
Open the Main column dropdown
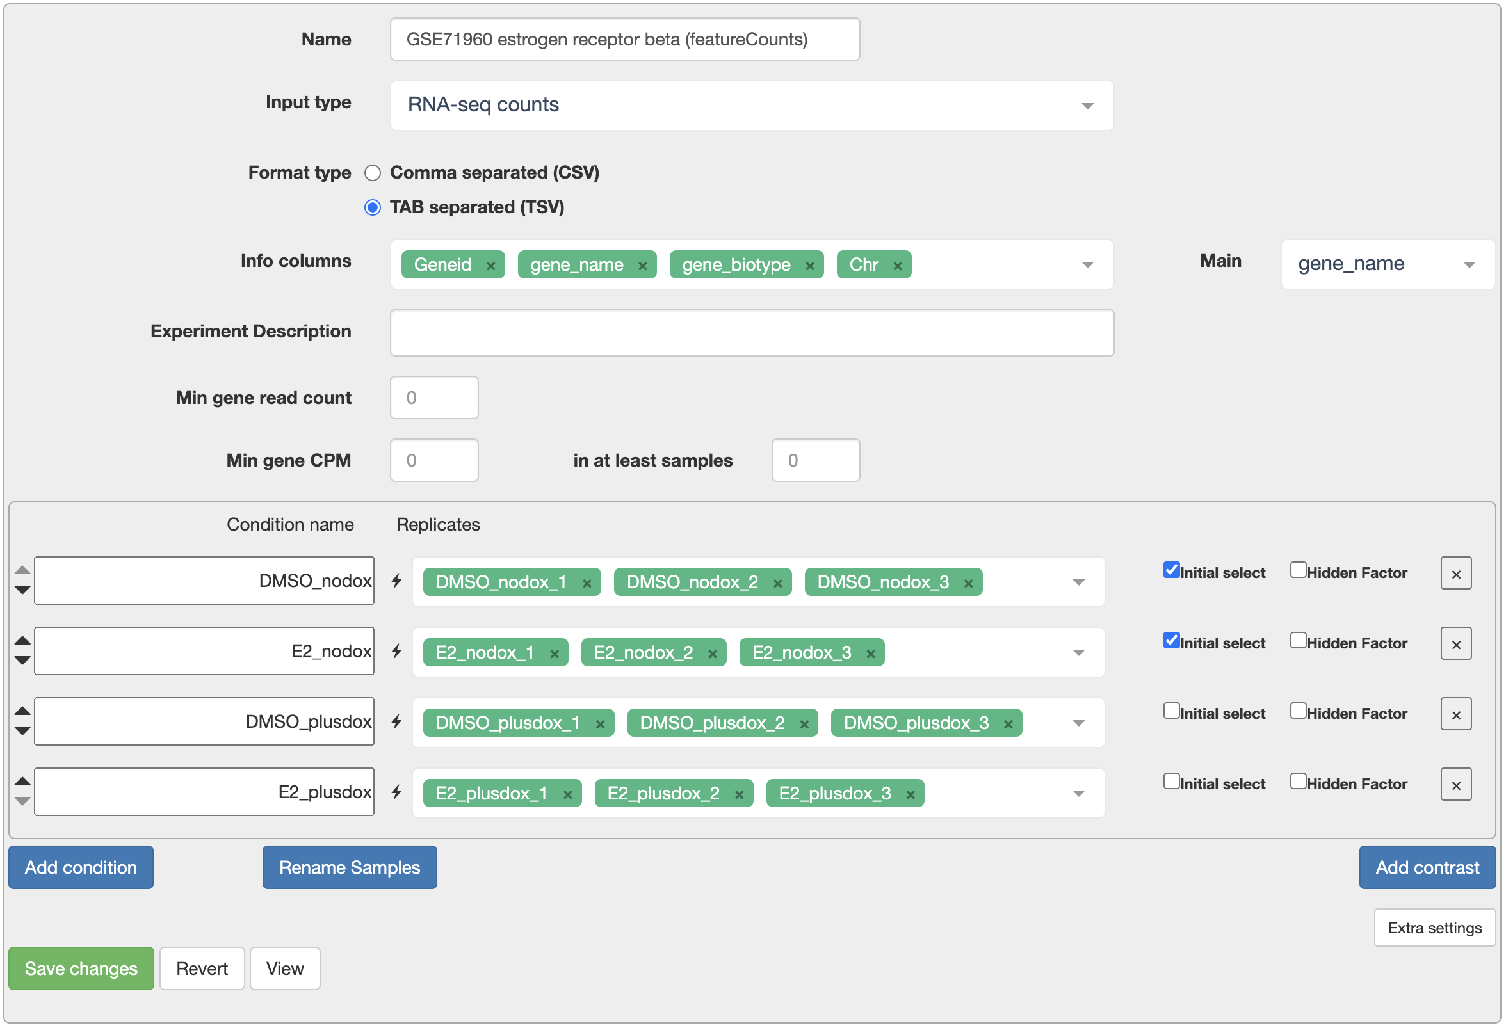coord(1388,264)
